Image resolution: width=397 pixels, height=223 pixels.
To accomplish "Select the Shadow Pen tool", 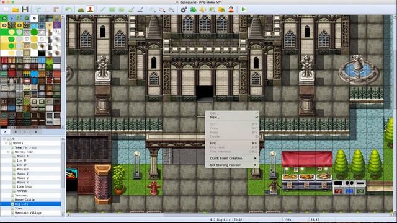I will 141,10.
